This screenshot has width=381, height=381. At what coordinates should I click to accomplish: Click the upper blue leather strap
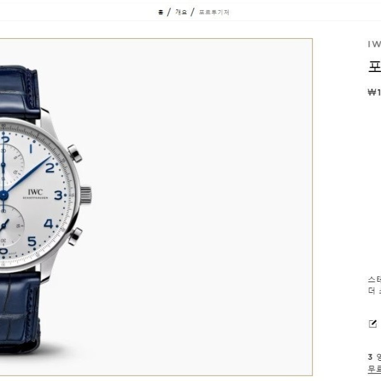point(19,93)
